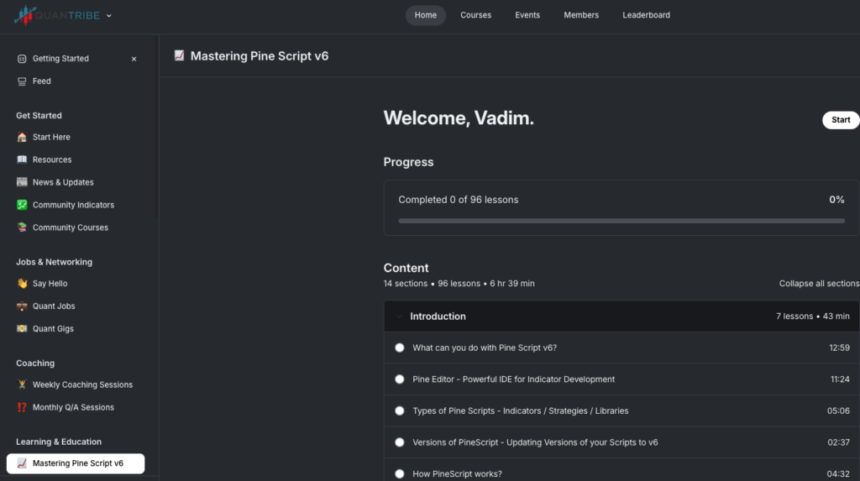Click the Weekly Coaching Sessions icon
Screen dimensions: 860x481
[22, 384]
